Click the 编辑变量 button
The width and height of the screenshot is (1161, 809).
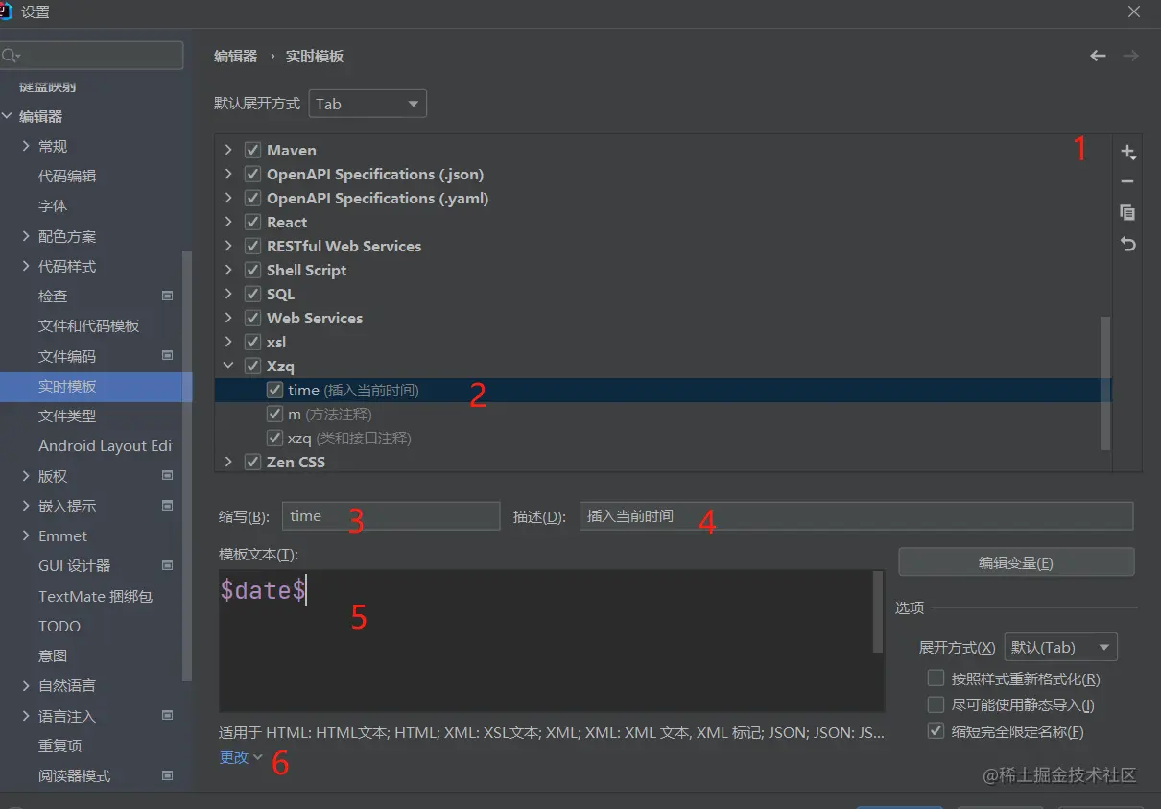coord(1016,562)
